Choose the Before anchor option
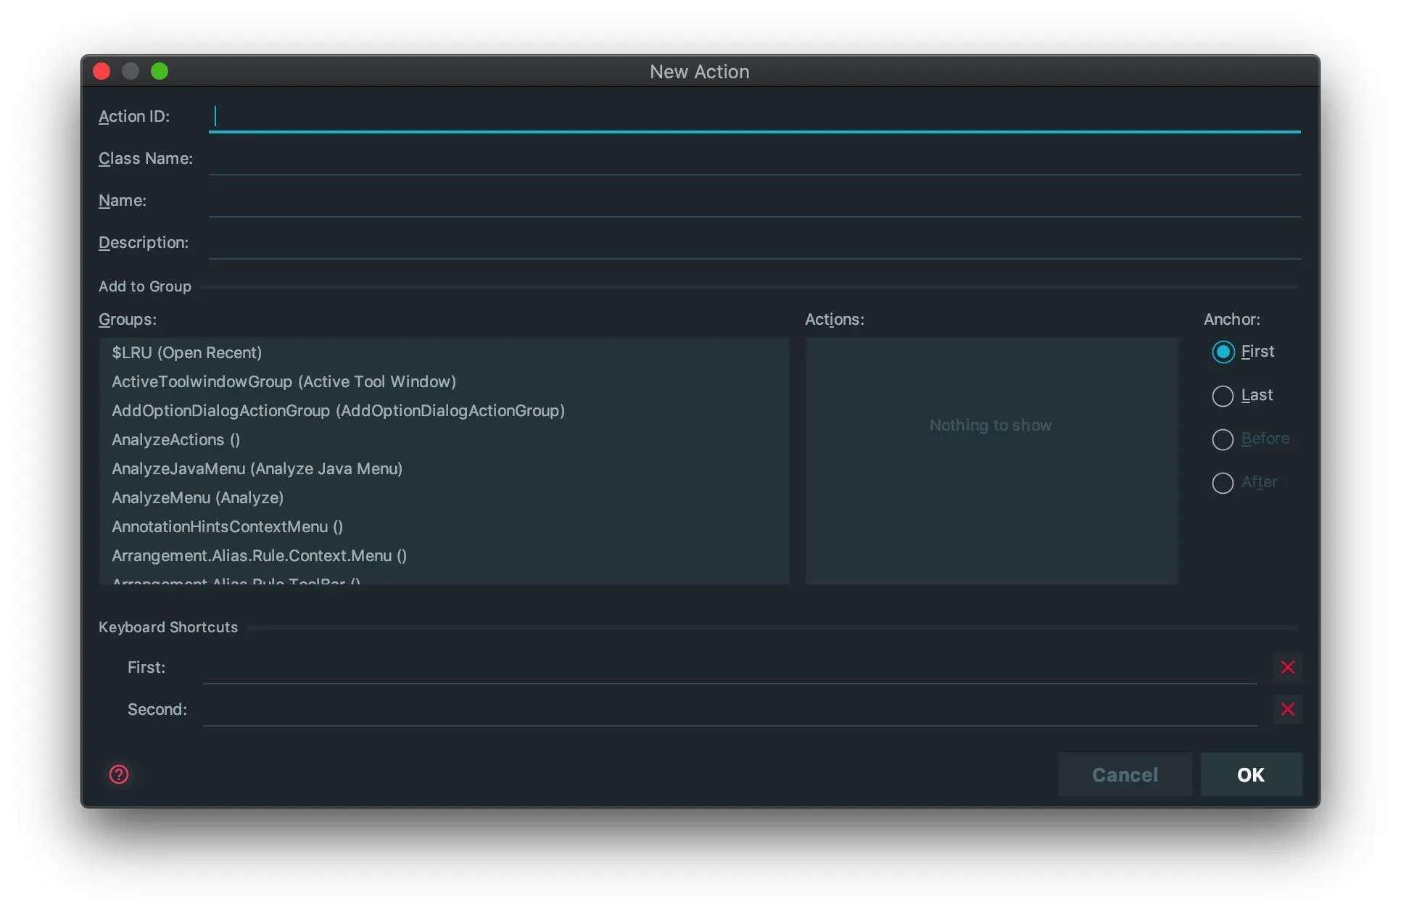1401x915 pixels. [x=1223, y=439]
